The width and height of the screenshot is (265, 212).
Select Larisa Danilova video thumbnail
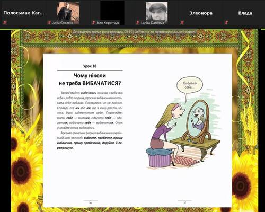[x=156, y=13]
